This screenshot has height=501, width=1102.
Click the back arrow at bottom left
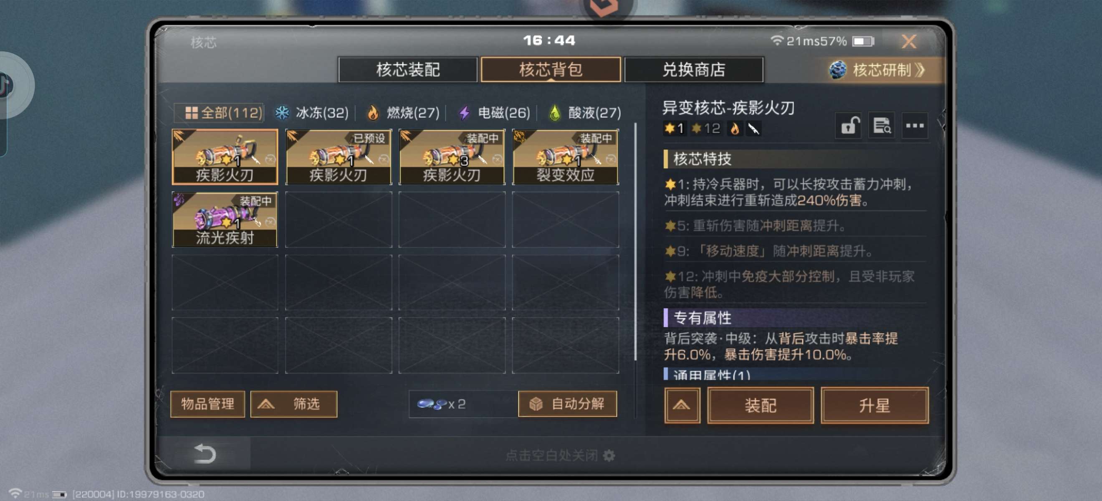[x=205, y=454]
